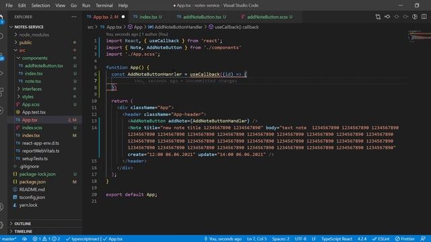Screen dimensions: 431x242
Task: Open yarn.lock file
Action: tap(45, 205)
